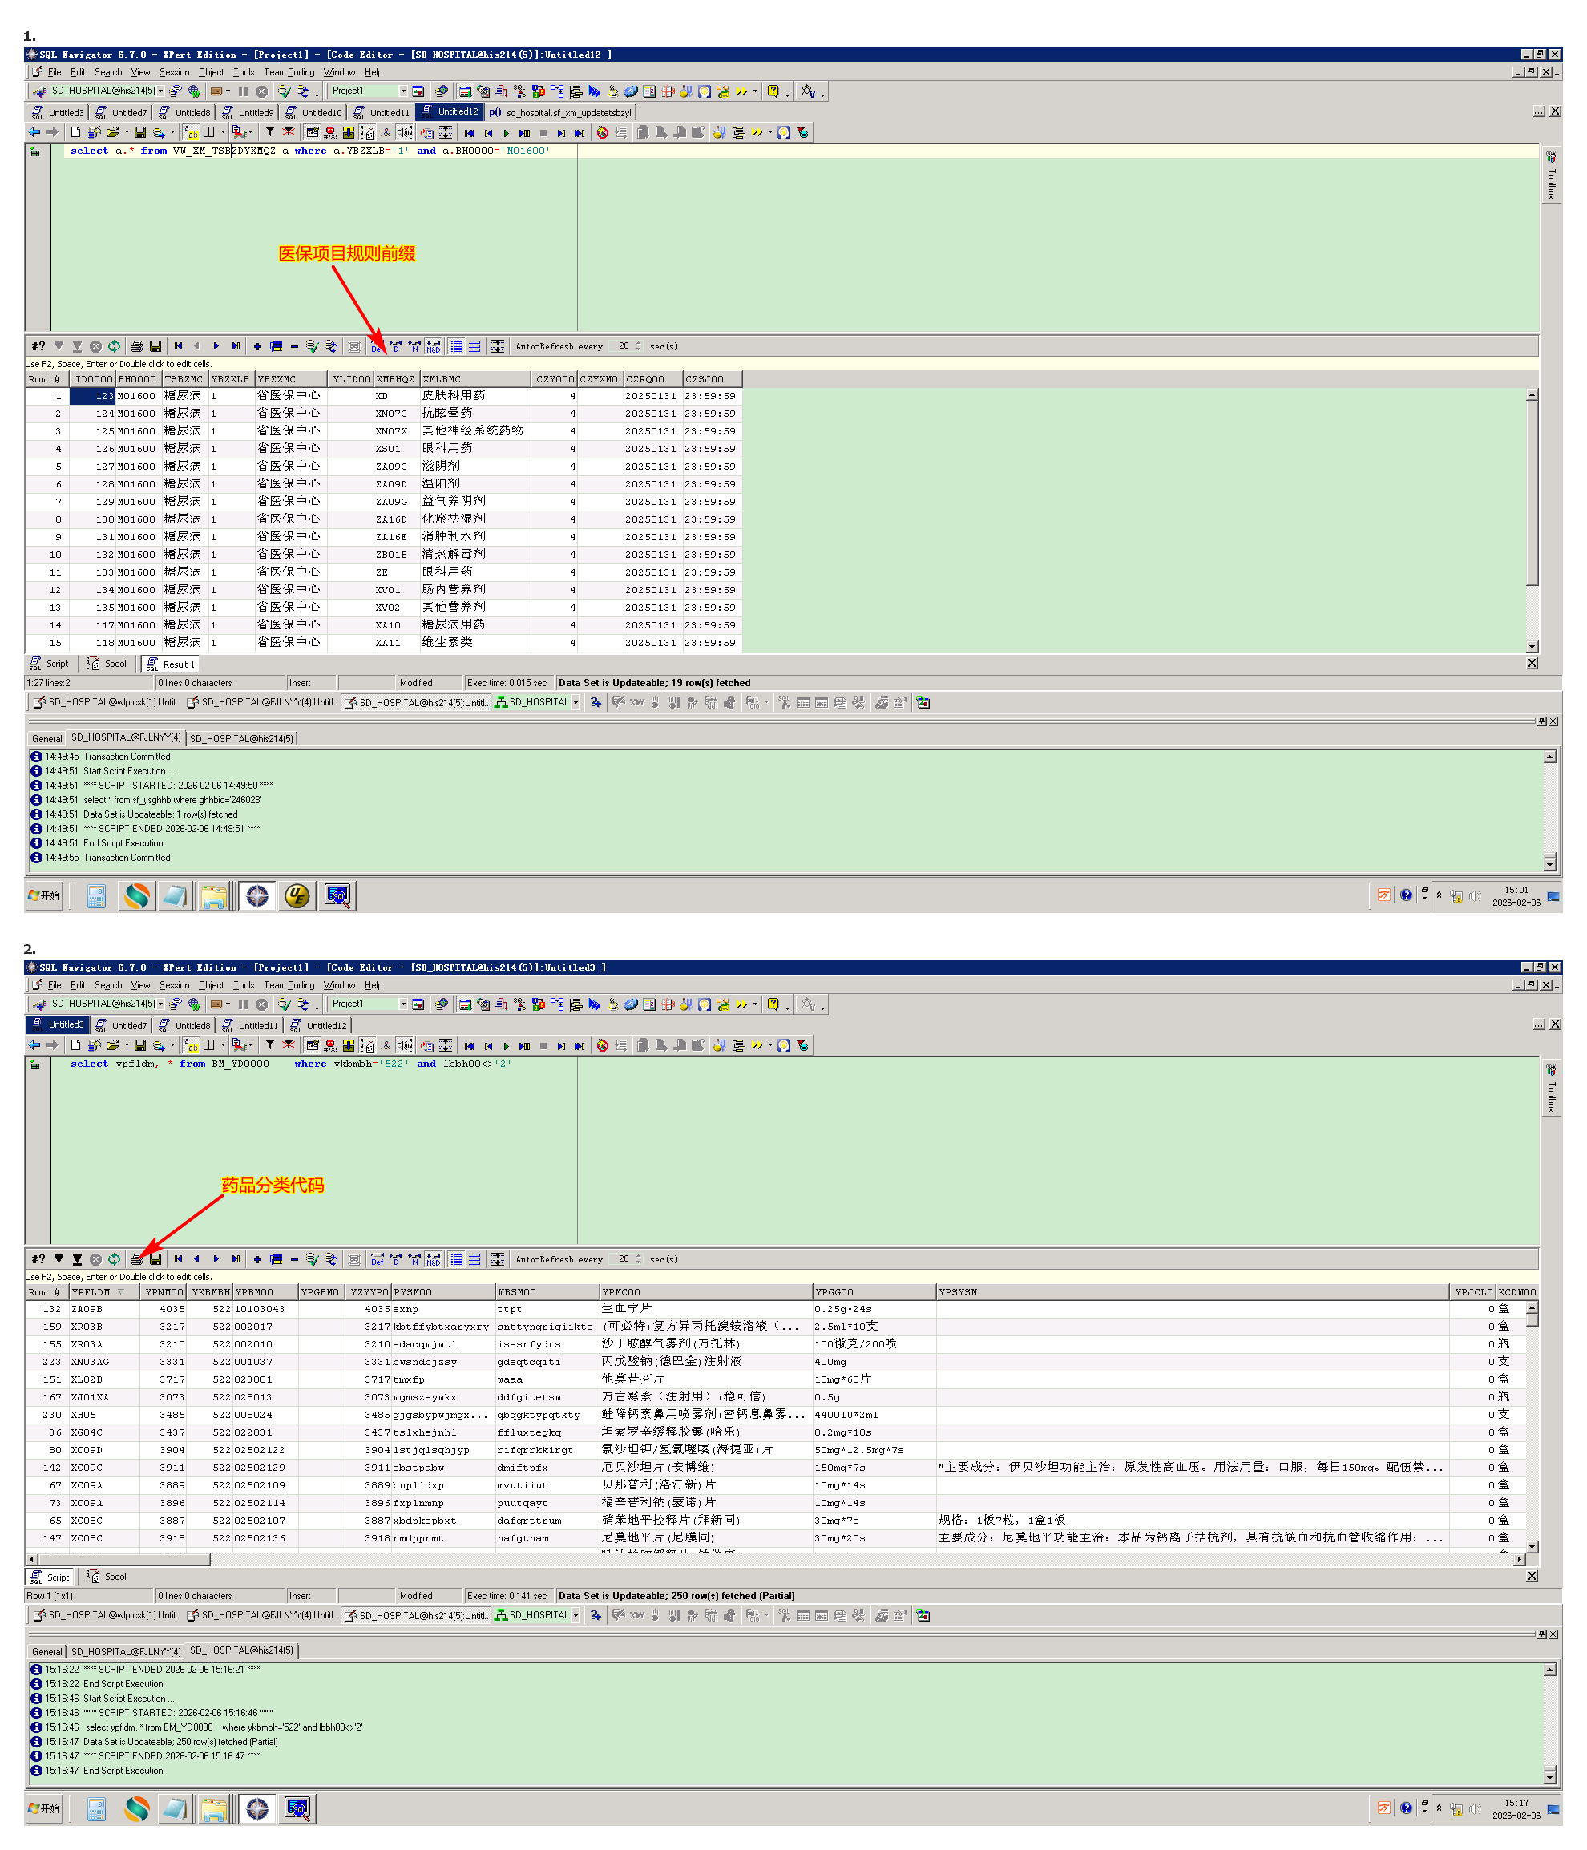
Task: Expand session dropdown SD_HOSPITAL@his214(5) in bottom toolbar
Action: [160, 1004]
